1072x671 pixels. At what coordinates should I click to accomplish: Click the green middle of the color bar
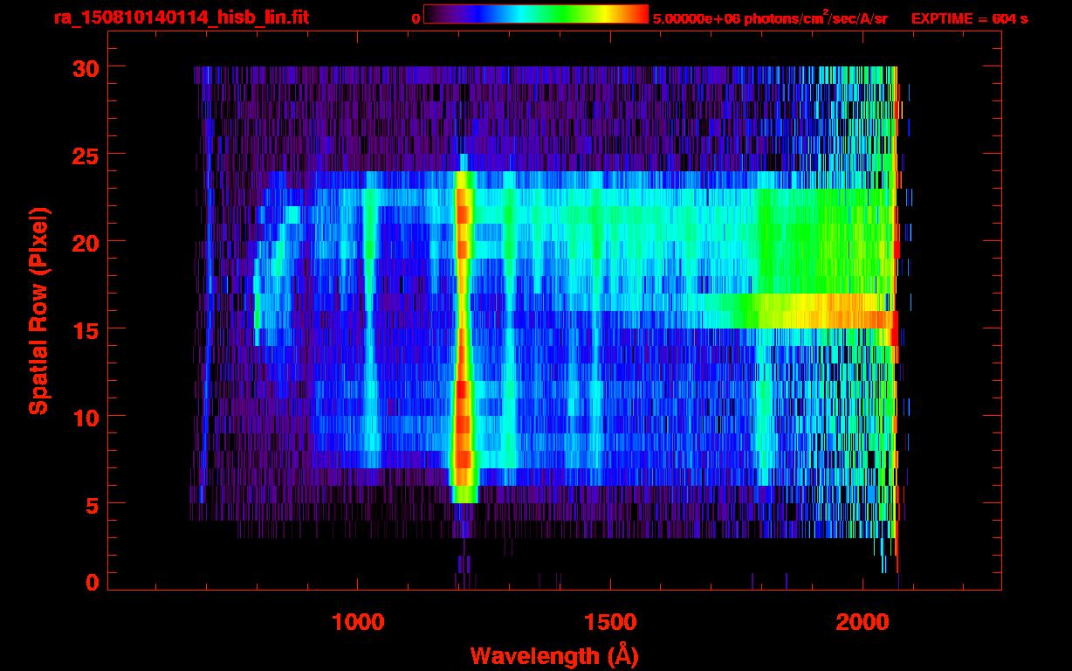point(559,14)
